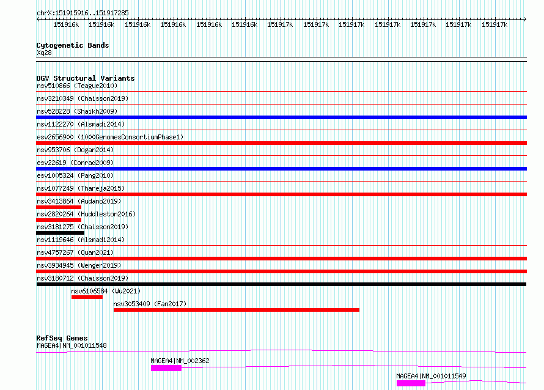Image resolution: width=544 pixels, height=390 pixels.
Task: Click the short red bar under nsv2820264
Action: pyautogui.click(x=59, y=220)
